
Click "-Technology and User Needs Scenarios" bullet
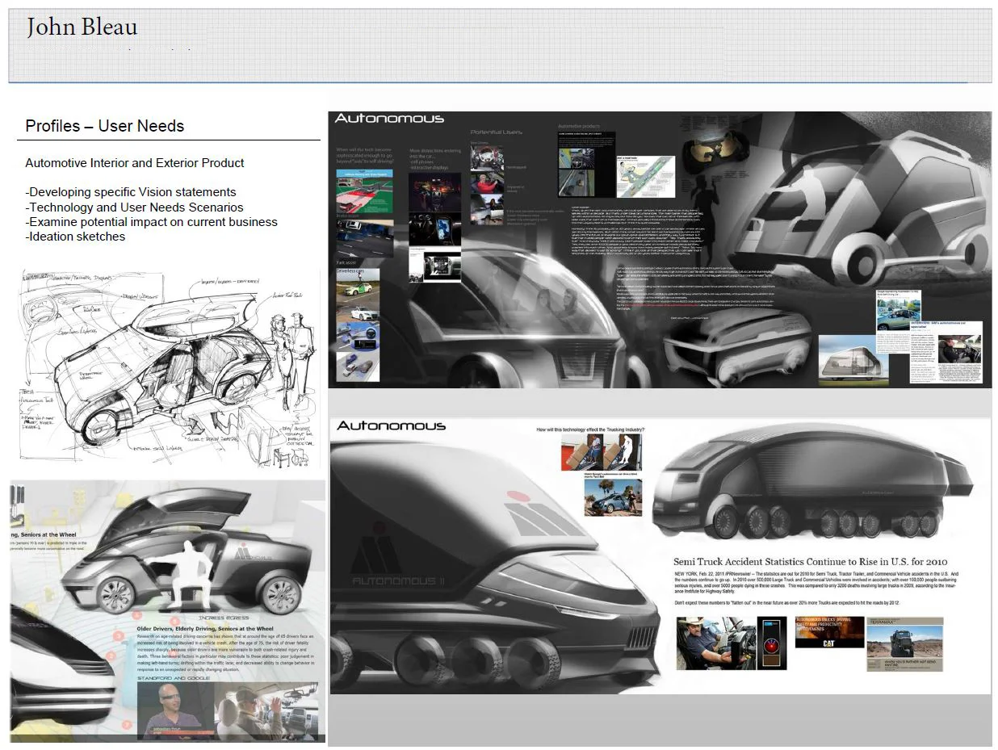(x=134, y=207)
